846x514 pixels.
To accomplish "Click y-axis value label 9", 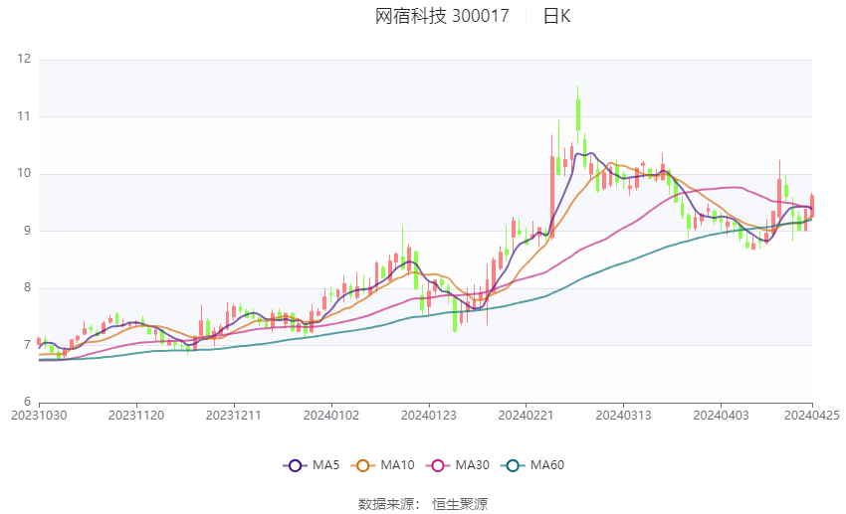I will 28,231.
